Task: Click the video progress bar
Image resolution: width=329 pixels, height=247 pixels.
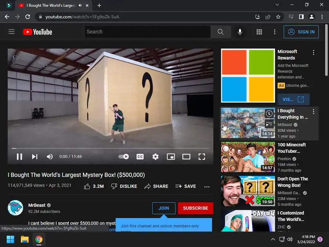Action: [111, 148]
